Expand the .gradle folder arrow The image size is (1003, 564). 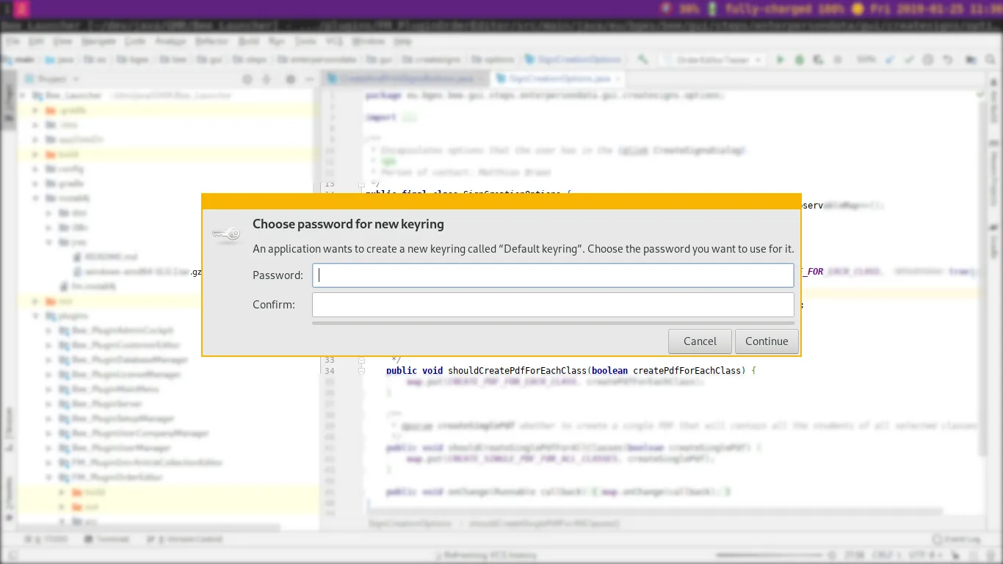(x=35, y=110)
